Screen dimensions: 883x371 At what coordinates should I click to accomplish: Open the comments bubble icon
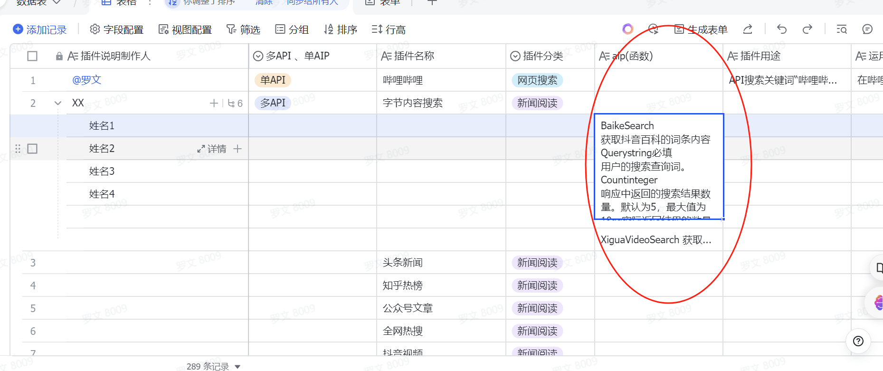[x=867, y=29]
